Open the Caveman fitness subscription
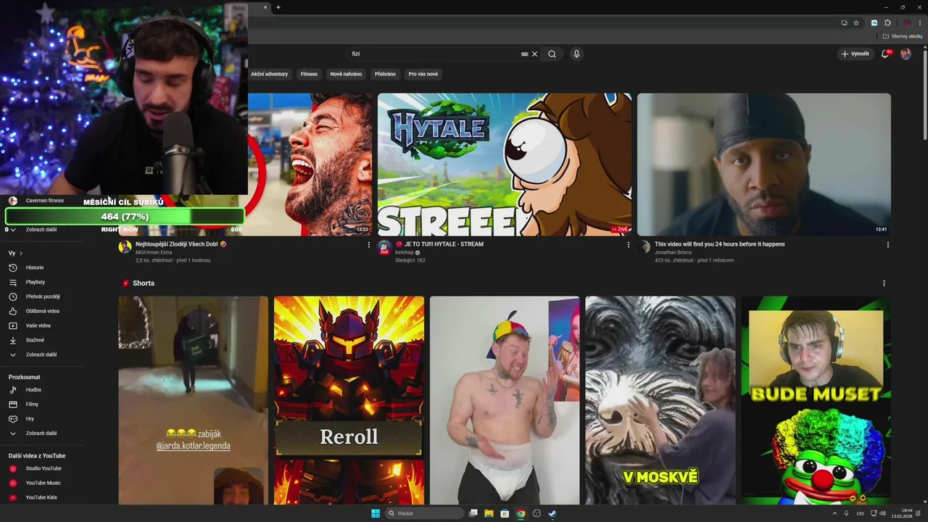 tap(43, 201)
